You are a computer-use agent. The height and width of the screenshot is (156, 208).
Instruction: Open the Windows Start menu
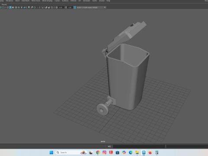tap(51, 153)
